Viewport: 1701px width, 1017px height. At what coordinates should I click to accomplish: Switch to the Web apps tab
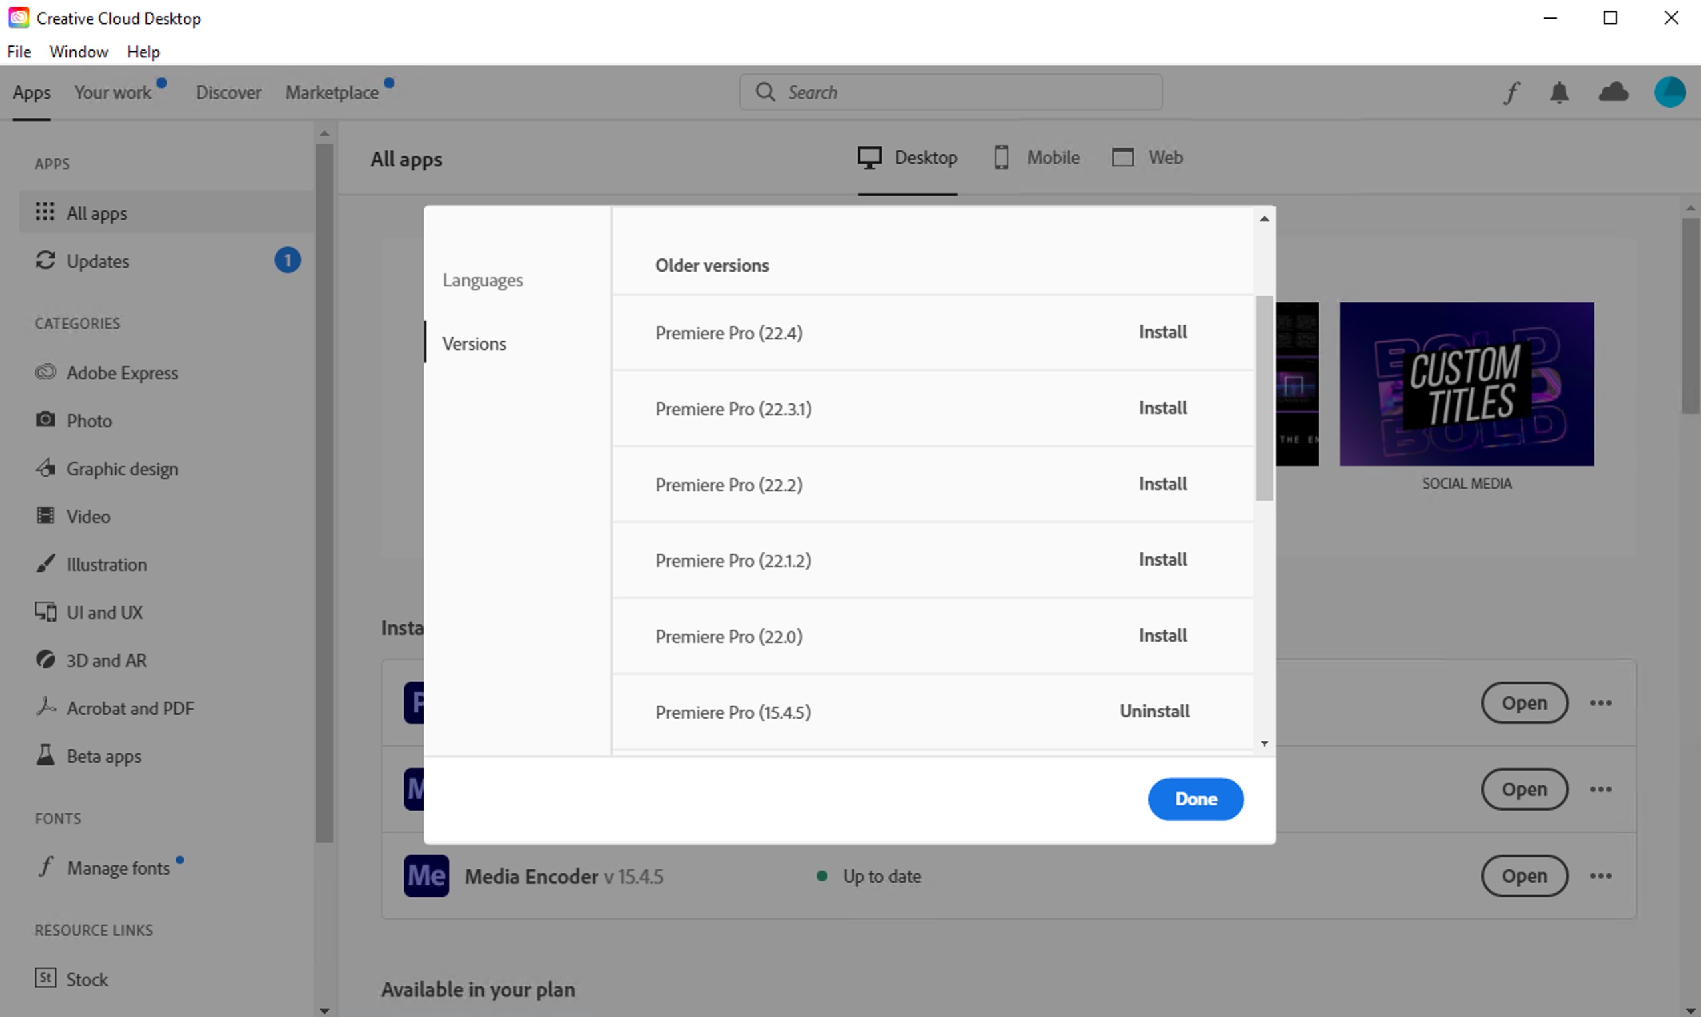1147,158
